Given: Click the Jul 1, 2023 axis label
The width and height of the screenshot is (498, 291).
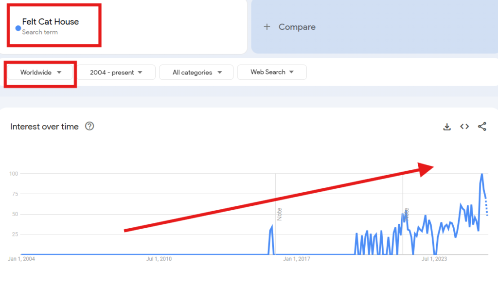Looking at the screenshot, I should pyautogui.click(x=433, y=259).
